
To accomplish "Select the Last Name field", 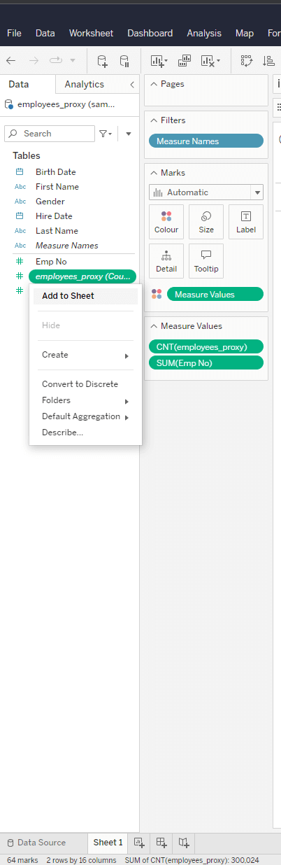I will 57,231.
